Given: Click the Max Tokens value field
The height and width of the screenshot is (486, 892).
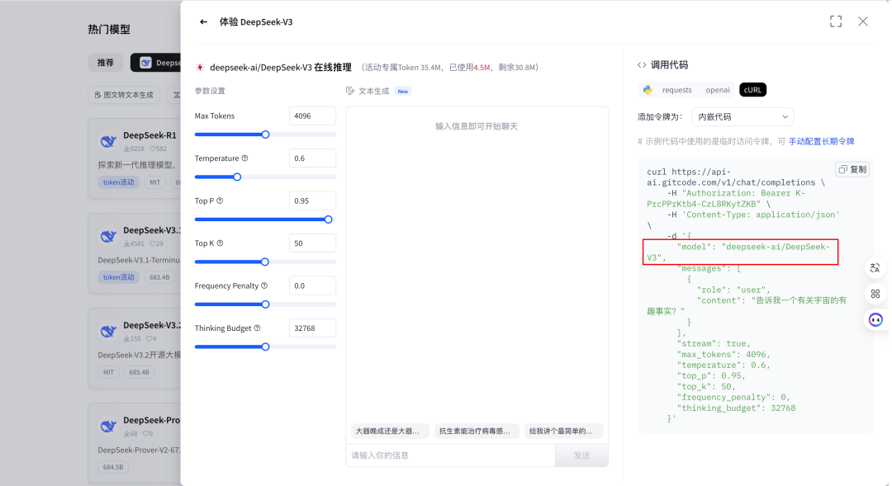Looking at the screenshot, I should (312, 116).
